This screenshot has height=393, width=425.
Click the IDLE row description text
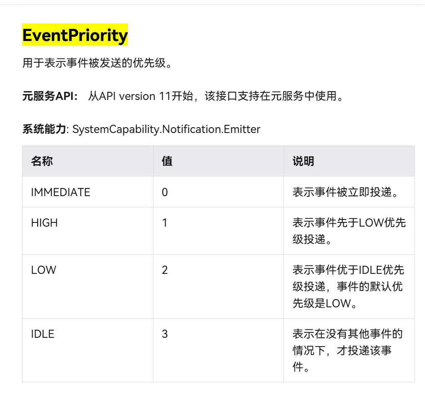click(347, 350)
